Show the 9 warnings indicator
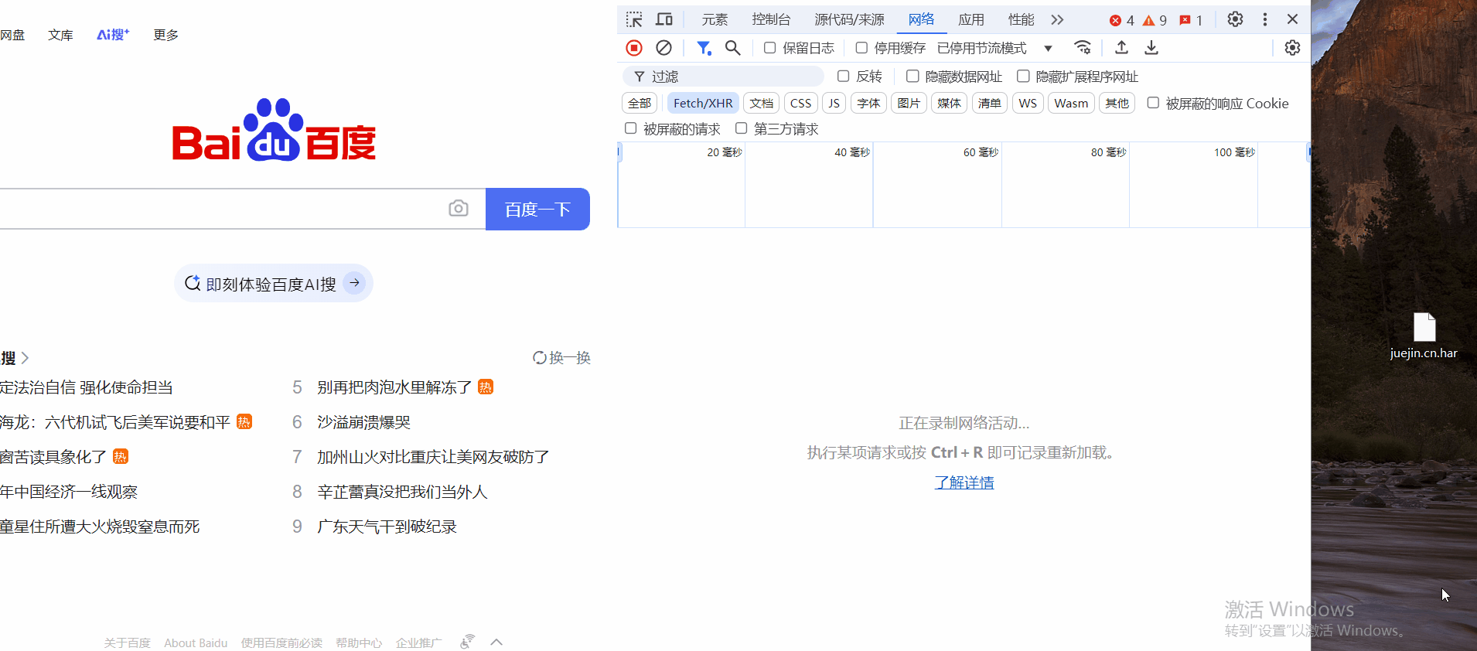This screenshot has height=651, width=1477. click(x=1155, y=20)
